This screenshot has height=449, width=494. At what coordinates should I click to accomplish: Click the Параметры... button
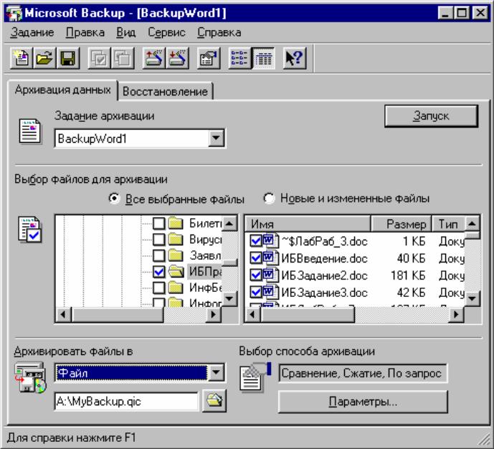pyautogui.click(x=363, y=402)
